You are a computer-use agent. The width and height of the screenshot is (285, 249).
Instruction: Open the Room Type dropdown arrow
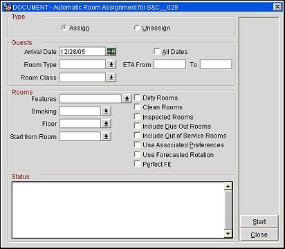111,64
